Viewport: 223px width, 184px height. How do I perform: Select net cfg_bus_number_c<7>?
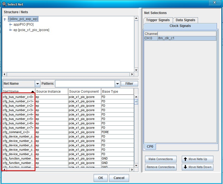pos(19,128)
